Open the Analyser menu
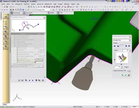 point(60,4)
